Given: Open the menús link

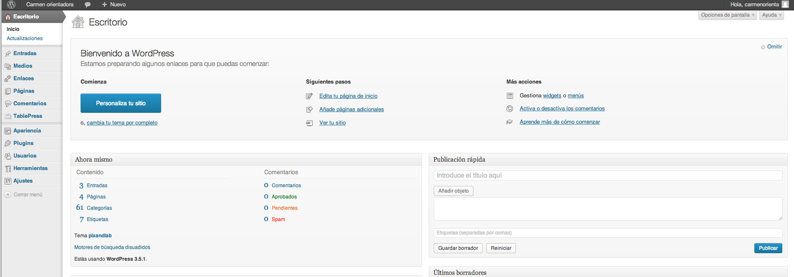Looking at the screenshot, I should [x=576, y=96].
